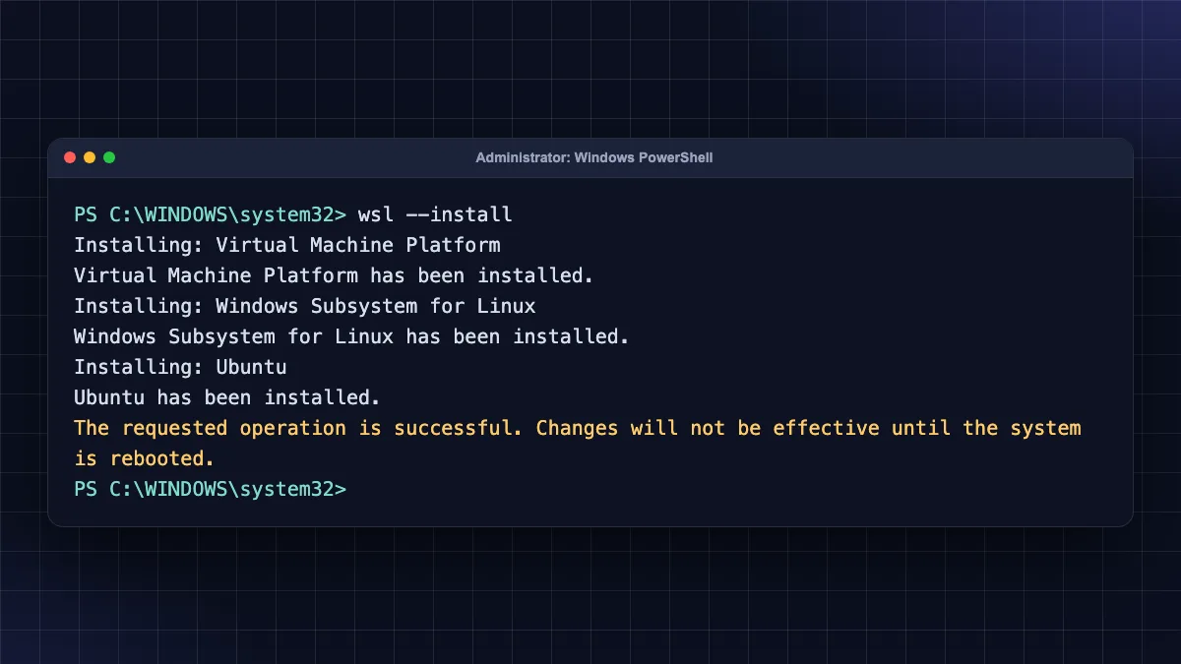Click the last empty 'PS C:\WINDOWS\system32>' prompt
The height and width of the screenshot is (664, 1181).
pos(210,489)
